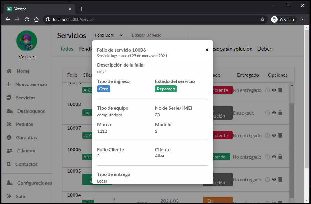The image size is (311, 204).
Task: Click folio number 10007 in table
Action: [x=74, y=128]
